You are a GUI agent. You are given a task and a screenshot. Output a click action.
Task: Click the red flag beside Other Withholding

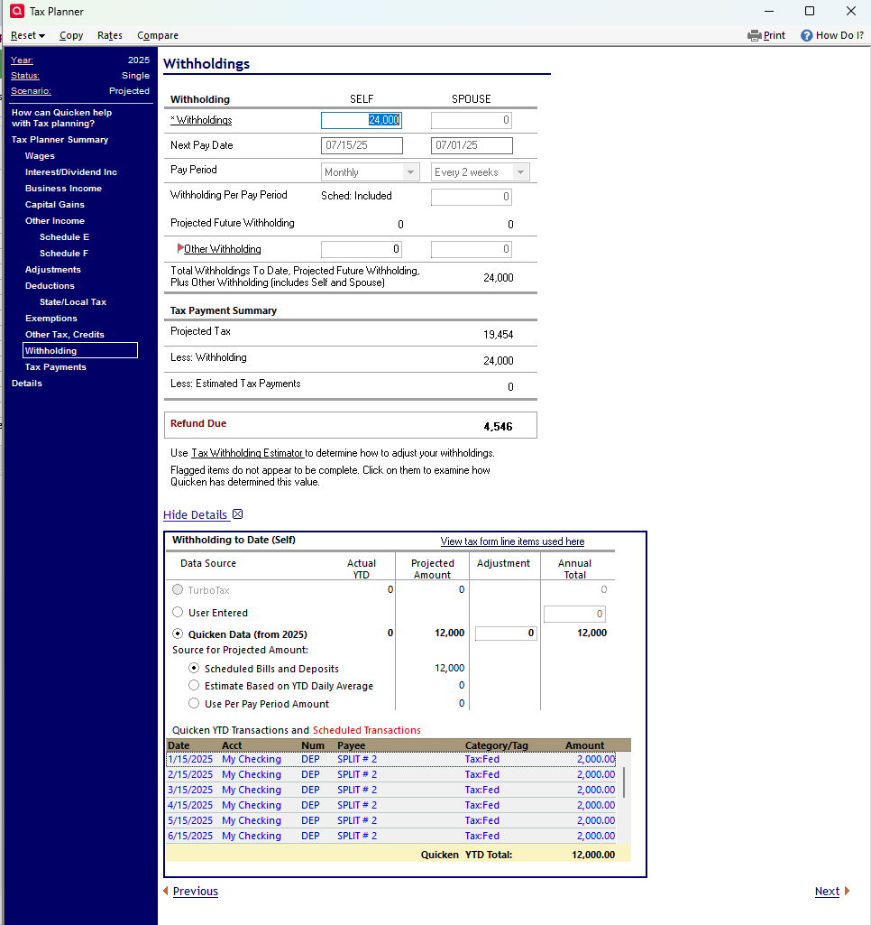(180, 248)
